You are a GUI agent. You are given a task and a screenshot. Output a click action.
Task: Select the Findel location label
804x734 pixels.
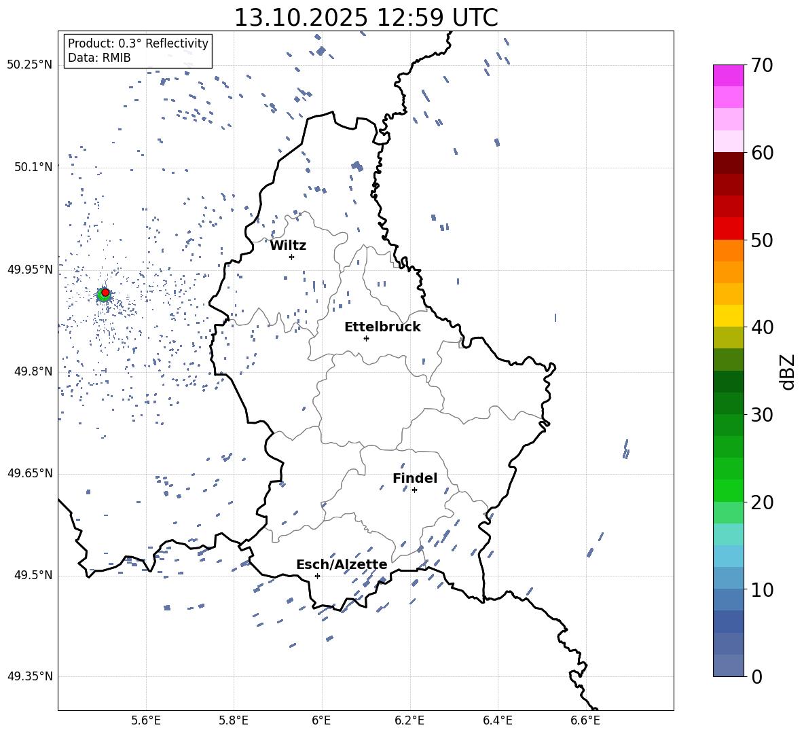coord(415,478)
